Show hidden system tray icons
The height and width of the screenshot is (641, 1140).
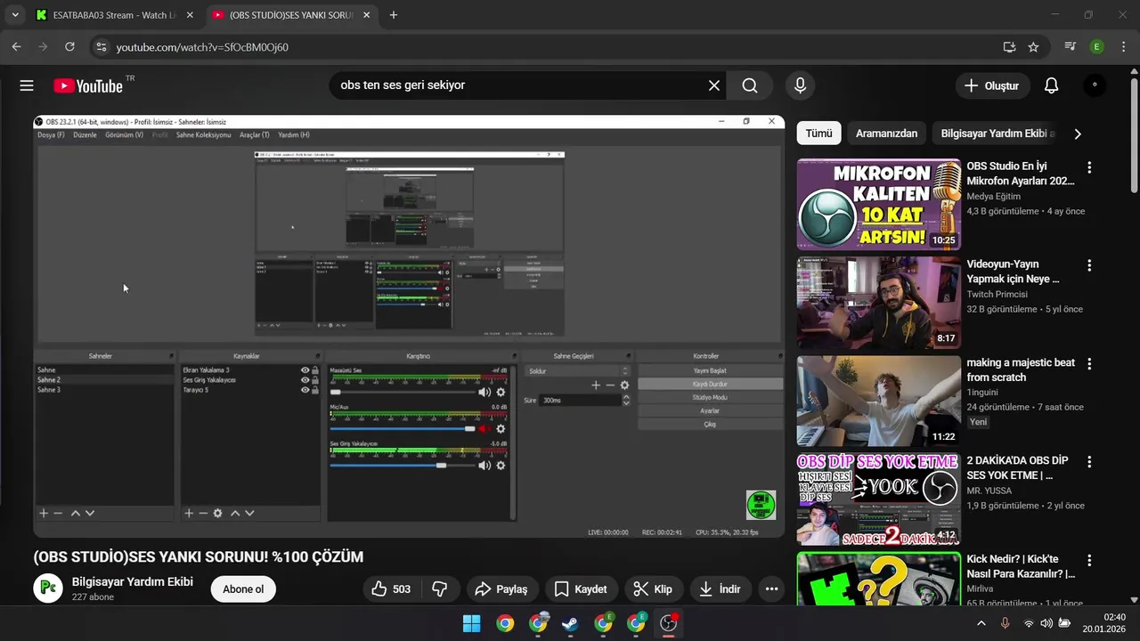981,623
